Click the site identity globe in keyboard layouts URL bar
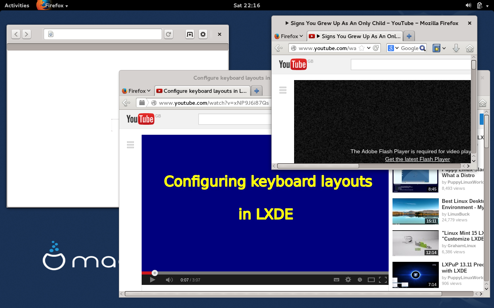Image resolution: width=494 pixels, height=308 pixels. tap(154, 103)
